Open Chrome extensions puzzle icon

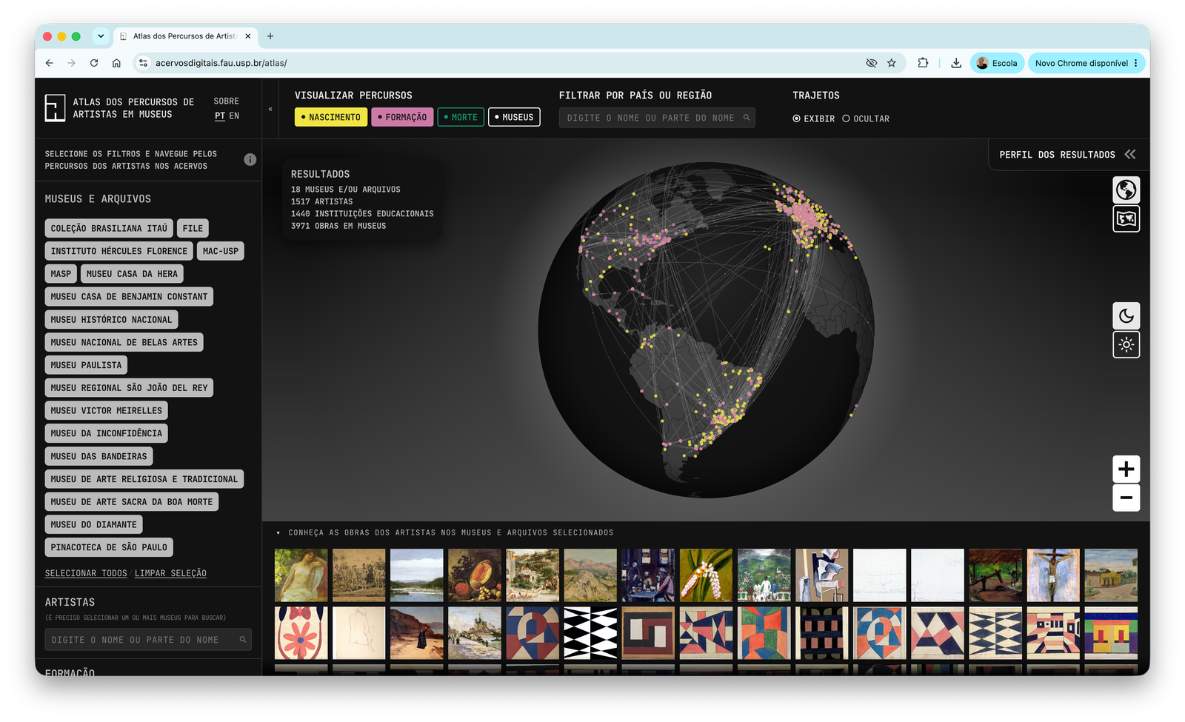[x=923, y=63]
